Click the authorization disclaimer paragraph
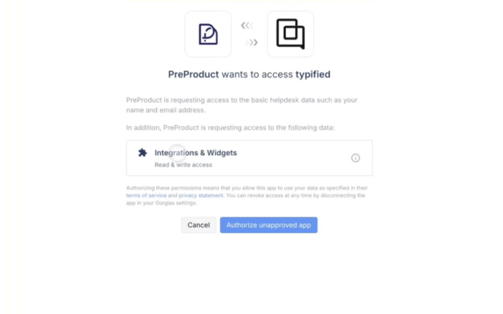Image resolution: width=503 pixels, height=314 pixels. pyautogui.click(x=247, y=195)
